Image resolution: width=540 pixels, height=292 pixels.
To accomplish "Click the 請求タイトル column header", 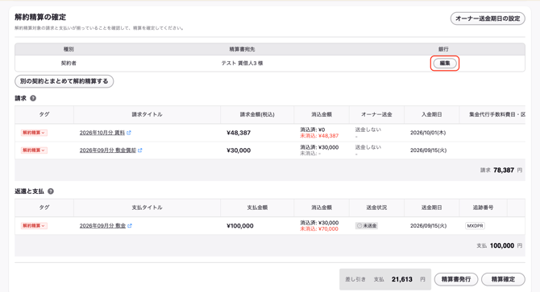I will point(147,114).
